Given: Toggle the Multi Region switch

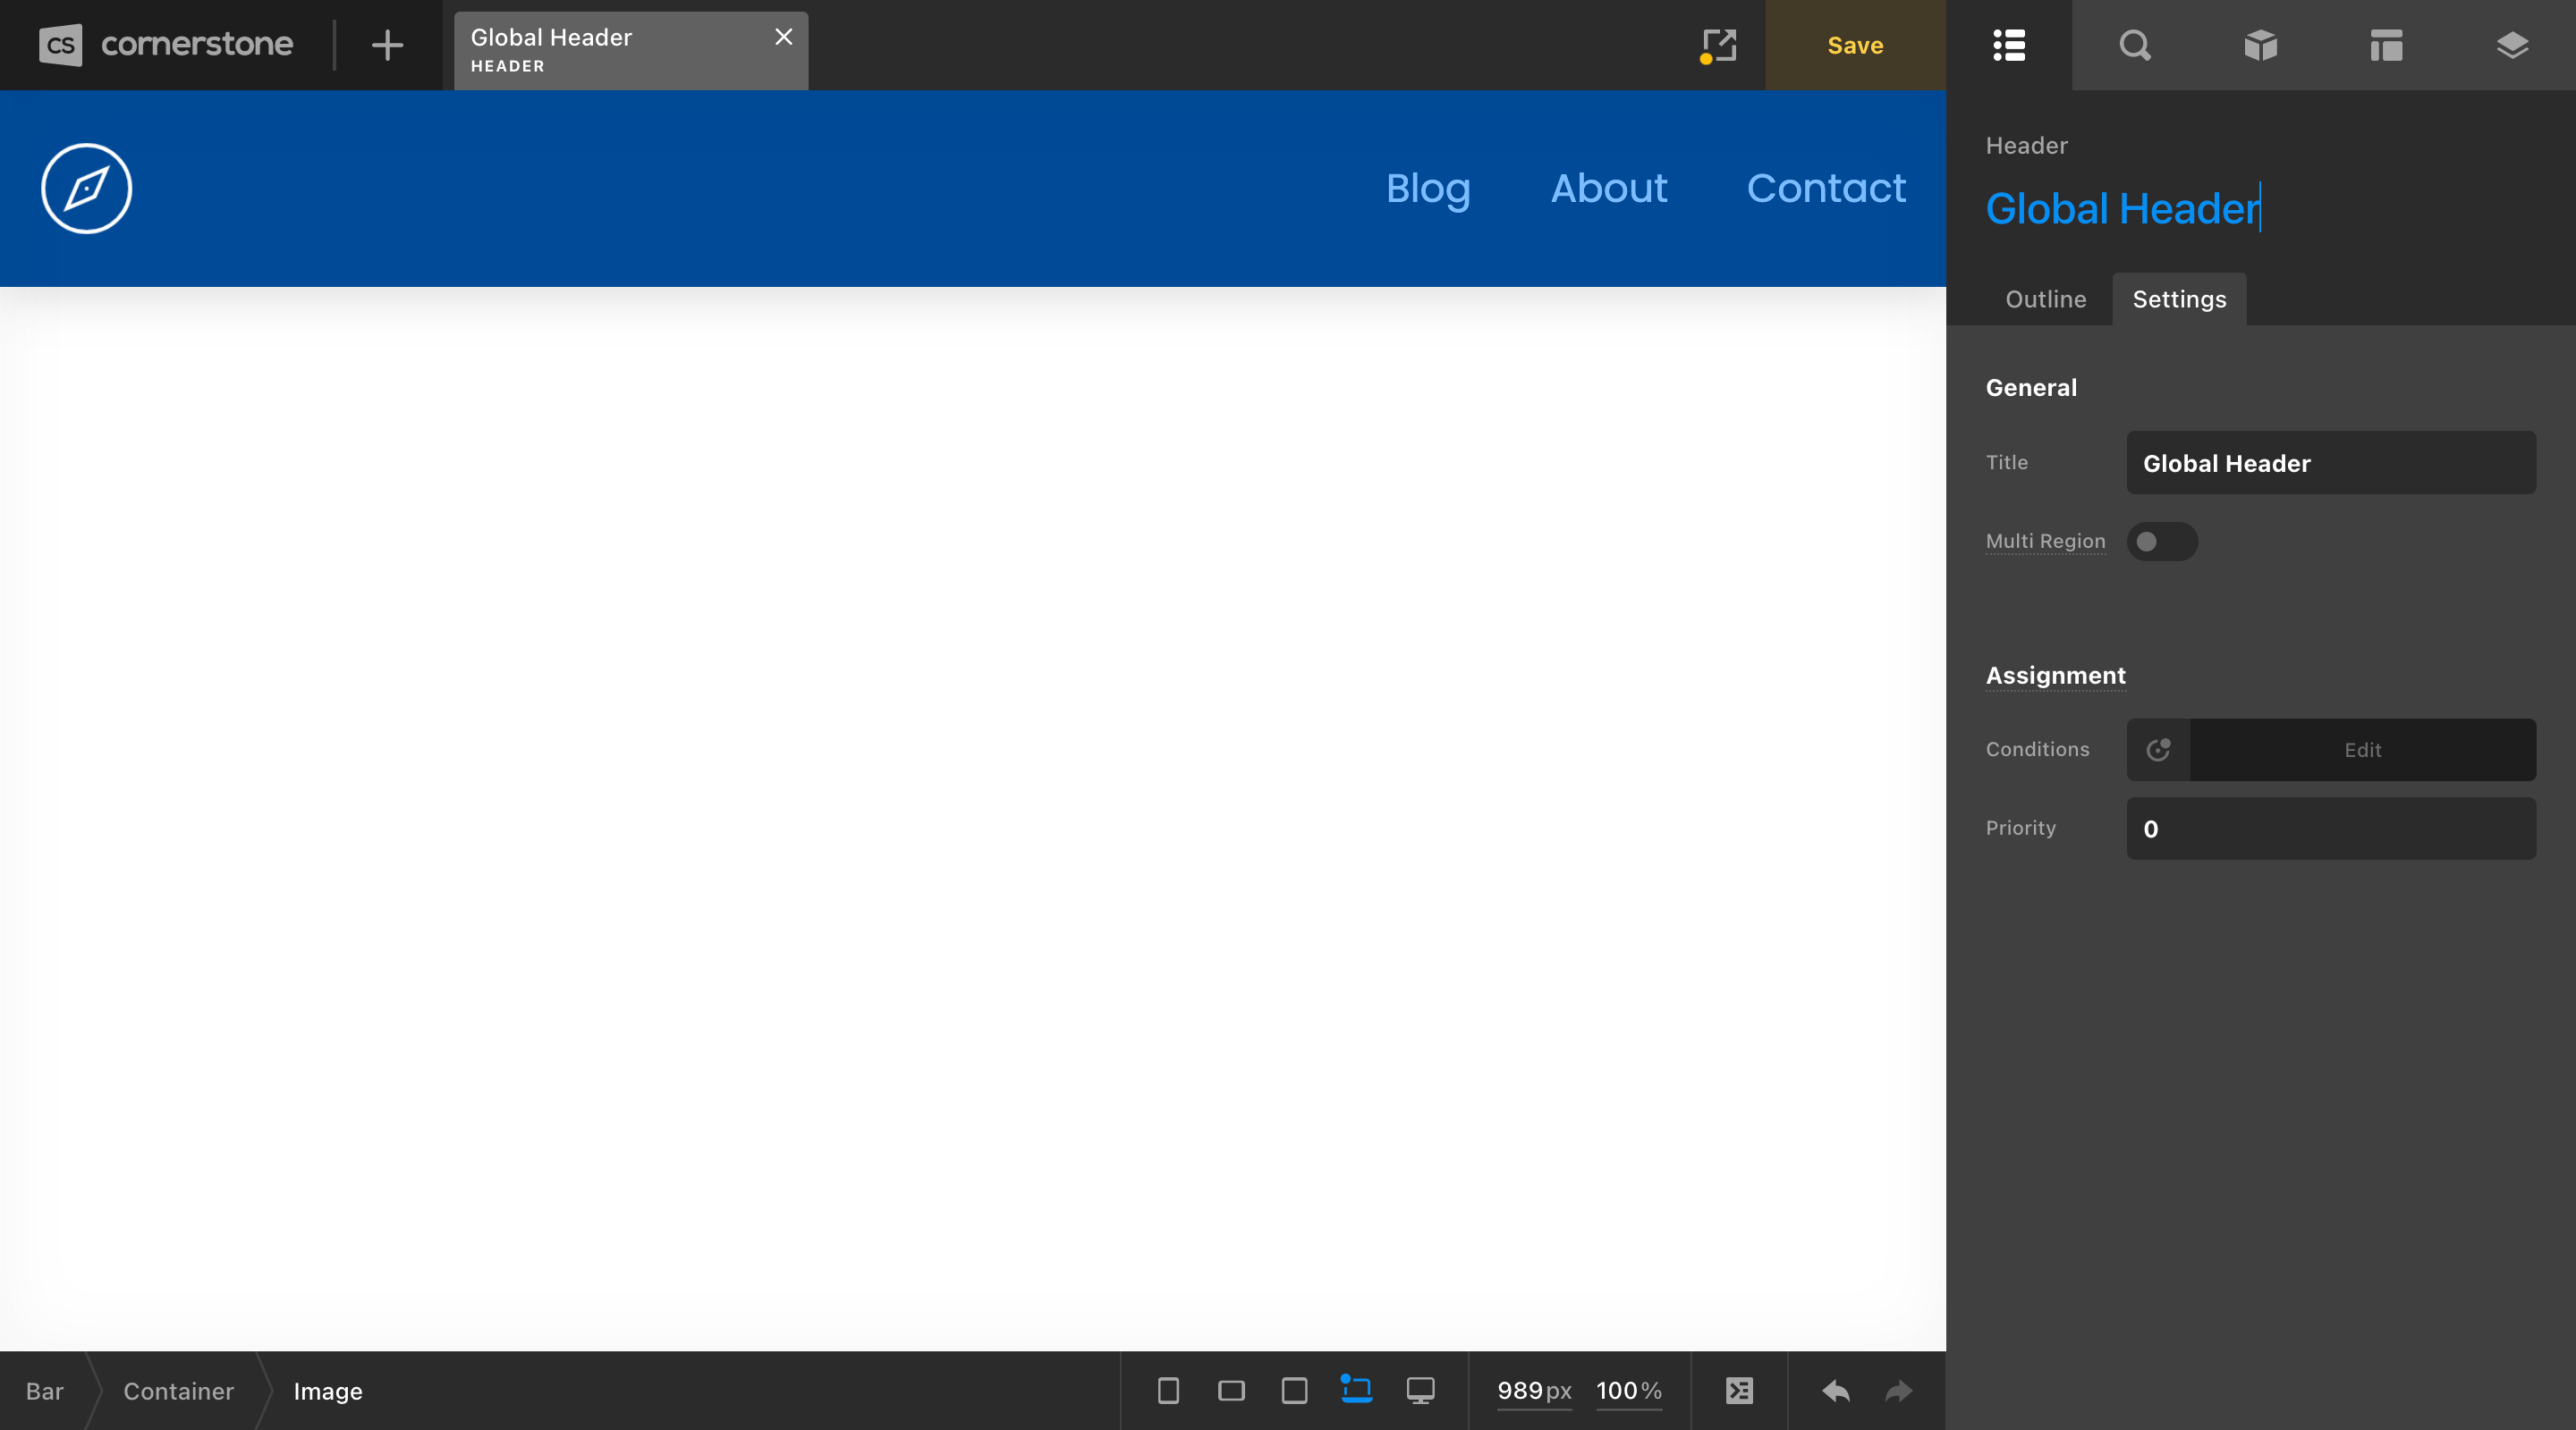Looking at the screenshot, I should tap(2161, 542).
